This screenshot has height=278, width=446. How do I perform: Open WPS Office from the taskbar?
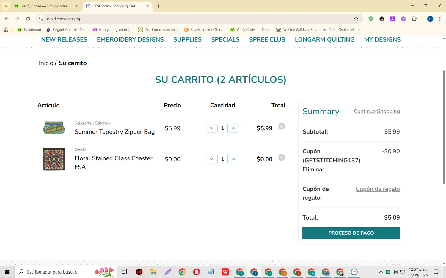225,272
